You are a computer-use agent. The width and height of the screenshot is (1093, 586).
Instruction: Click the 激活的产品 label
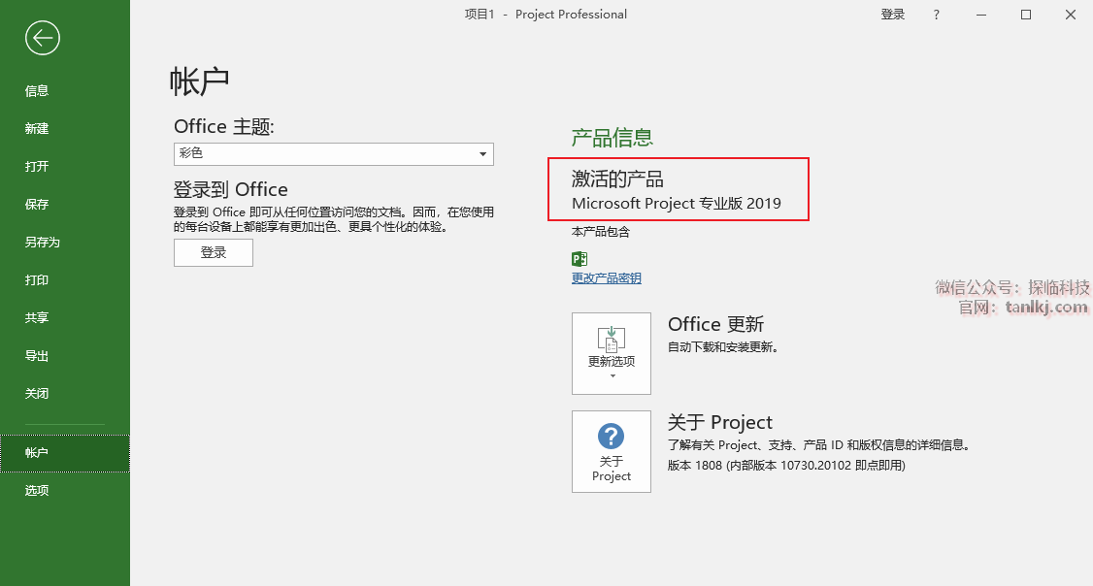617,179
